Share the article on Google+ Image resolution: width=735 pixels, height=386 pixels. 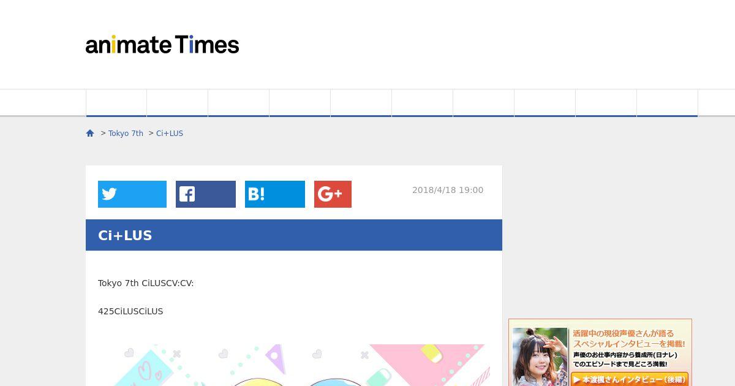(x=333, y=194)
